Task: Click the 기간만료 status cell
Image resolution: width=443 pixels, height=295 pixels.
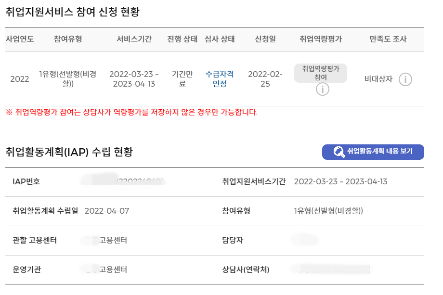Action: pos(182,79)
